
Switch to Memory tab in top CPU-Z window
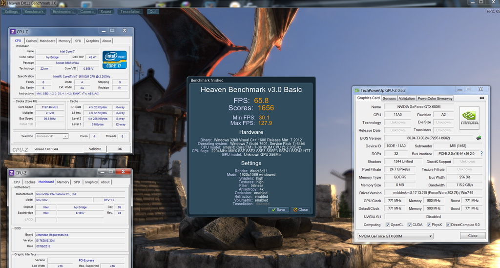coord(64,41)
